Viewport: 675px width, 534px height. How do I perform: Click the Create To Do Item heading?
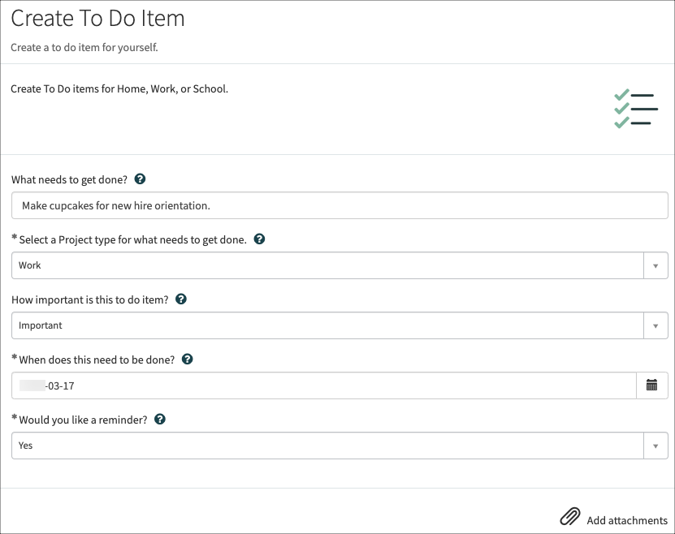pyautogui.click(x=97, y=18)
